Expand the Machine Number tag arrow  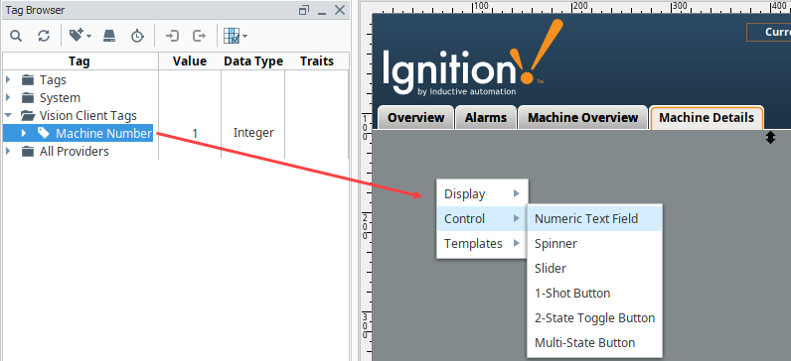[24, 133]
